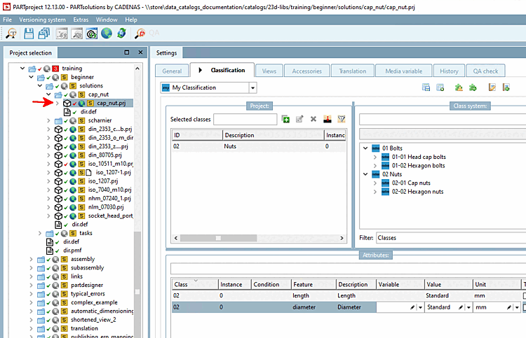The image size is (526, 338).
Task: Expand the 02-02 Hexagon nuts node
Action: pyautogui.click(x=375, y=192)
